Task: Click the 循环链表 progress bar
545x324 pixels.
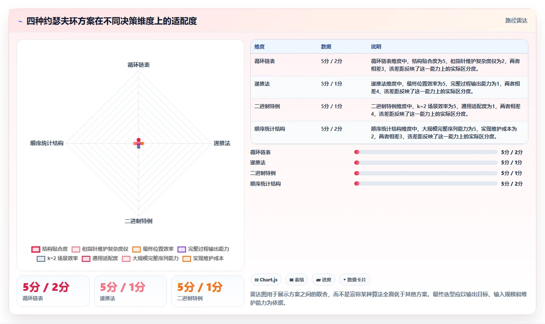Action: (x=426, y=152)
